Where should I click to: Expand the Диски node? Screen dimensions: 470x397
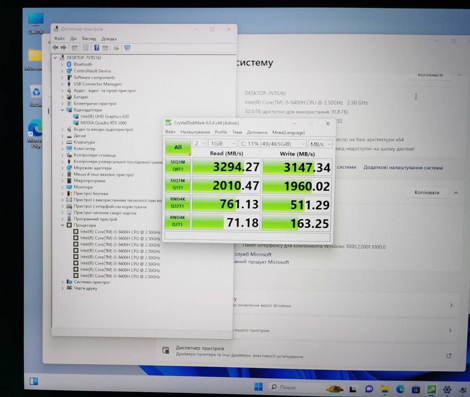(62, 136)
